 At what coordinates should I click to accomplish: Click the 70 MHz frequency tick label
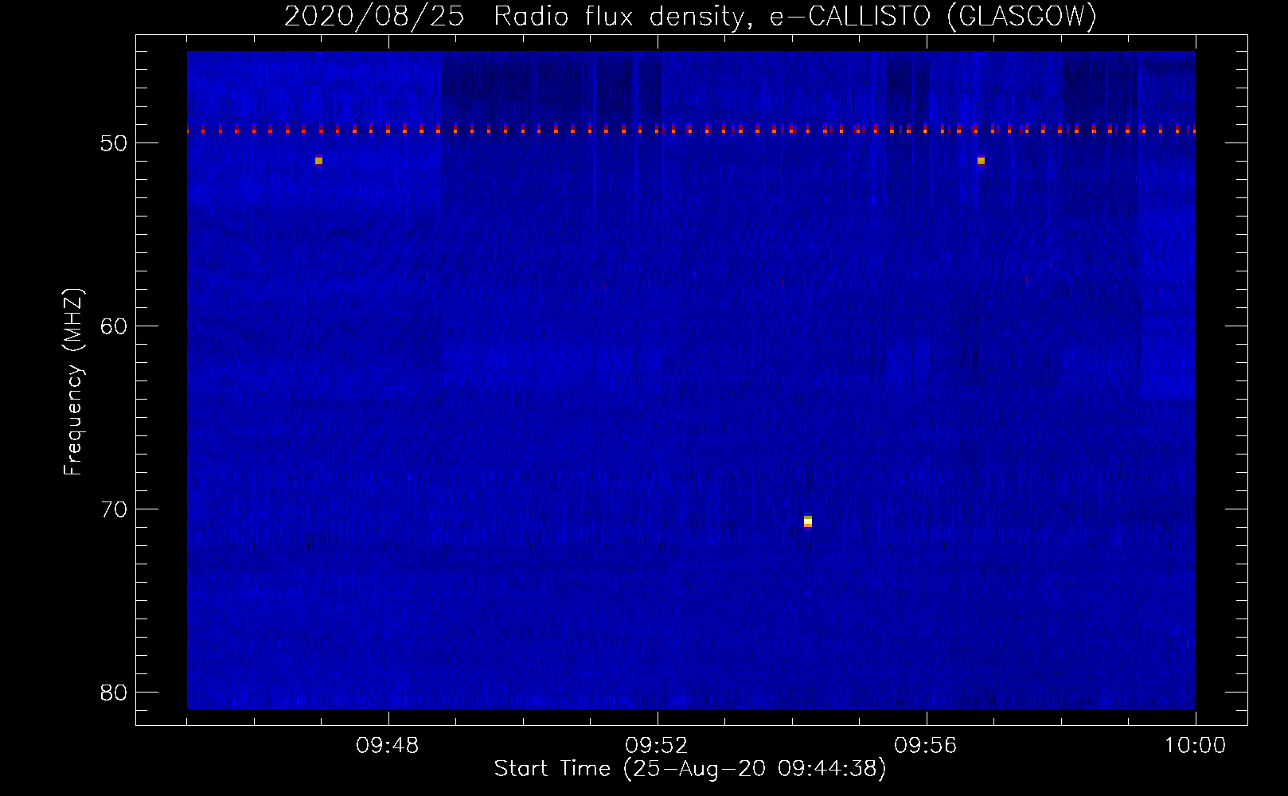pos(115,509)
